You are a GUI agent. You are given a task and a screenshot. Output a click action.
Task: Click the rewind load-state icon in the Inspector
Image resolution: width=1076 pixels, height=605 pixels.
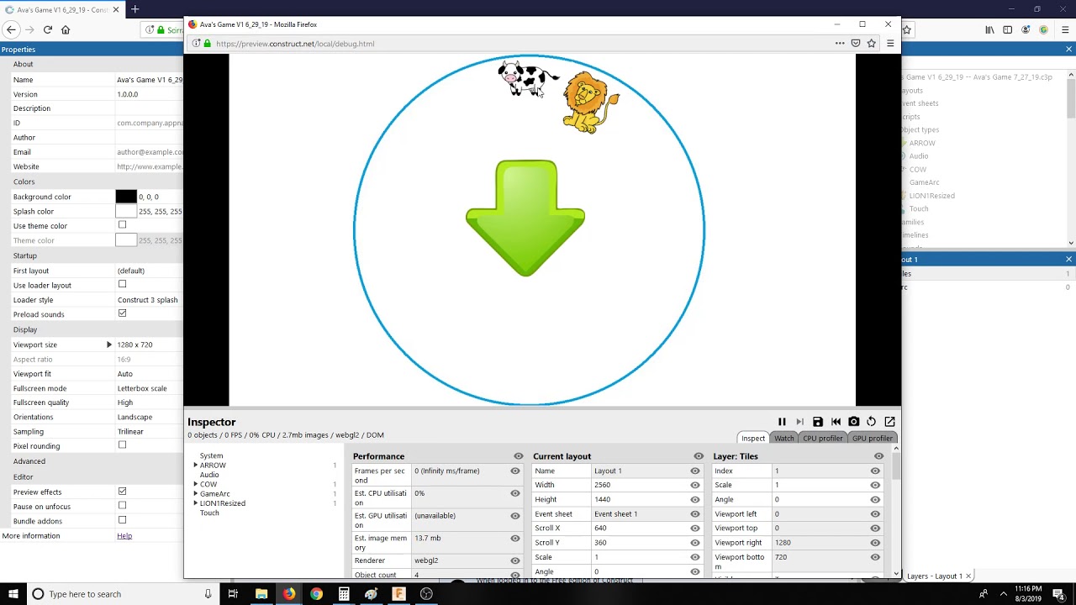pos(836,422)
